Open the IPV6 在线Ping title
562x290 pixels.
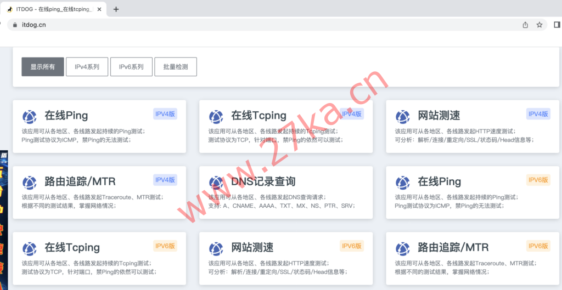pyautogui.click(x=440, y=181)
